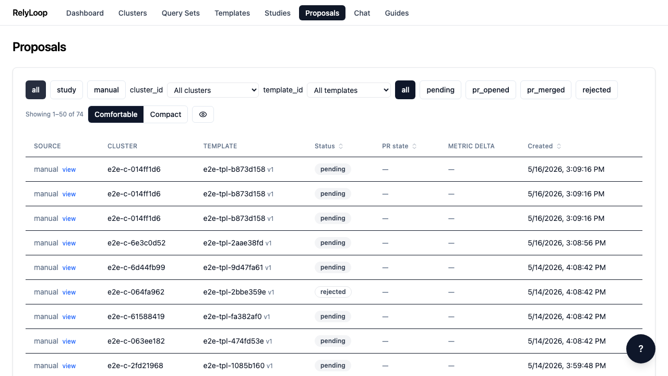Open the Query Sets tab
This screenshot has width=668, height=376.
tap(181, 13)
